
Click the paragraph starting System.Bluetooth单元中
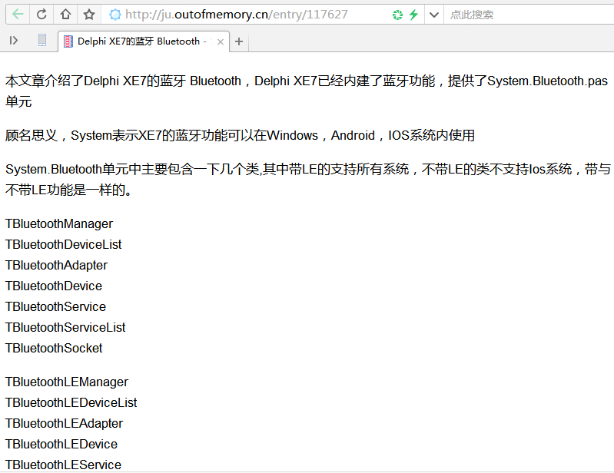point(308,180)
